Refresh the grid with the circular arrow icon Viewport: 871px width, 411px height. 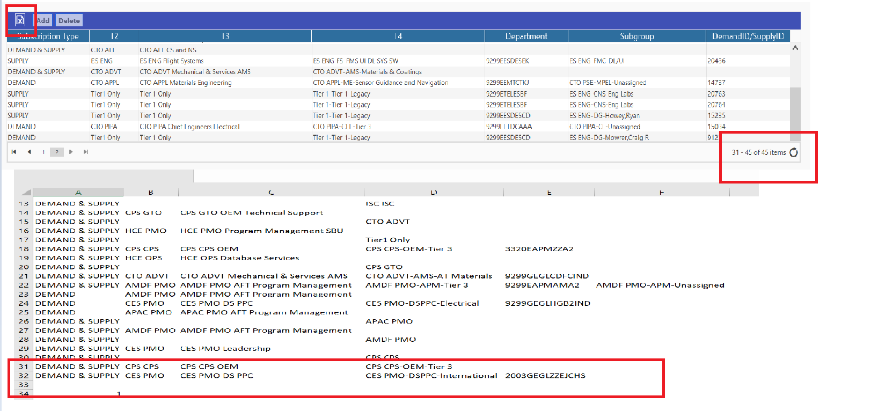794,152
